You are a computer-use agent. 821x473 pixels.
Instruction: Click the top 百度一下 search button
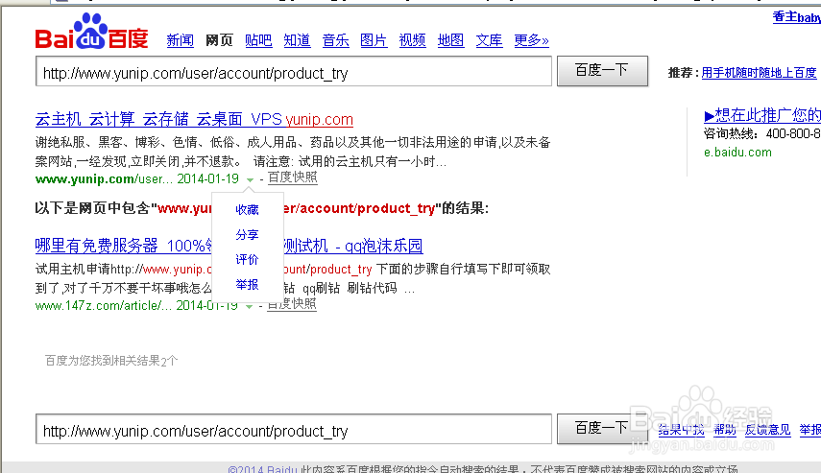coord(602,71)
